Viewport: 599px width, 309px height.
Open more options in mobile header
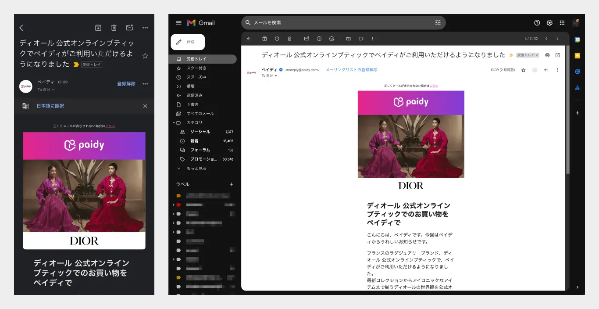click(145, 28)
